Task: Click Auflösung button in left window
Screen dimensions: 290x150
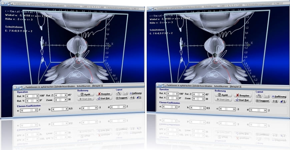Action: [136, 93]
